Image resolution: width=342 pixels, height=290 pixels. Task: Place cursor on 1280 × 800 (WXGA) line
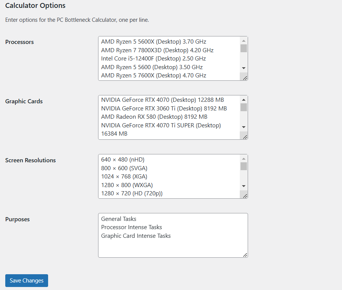coord(127,185)
